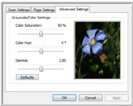Viewport: 133px width, 106px height.
Task: Open the Page Settings tab
Action: pos(43,10)
